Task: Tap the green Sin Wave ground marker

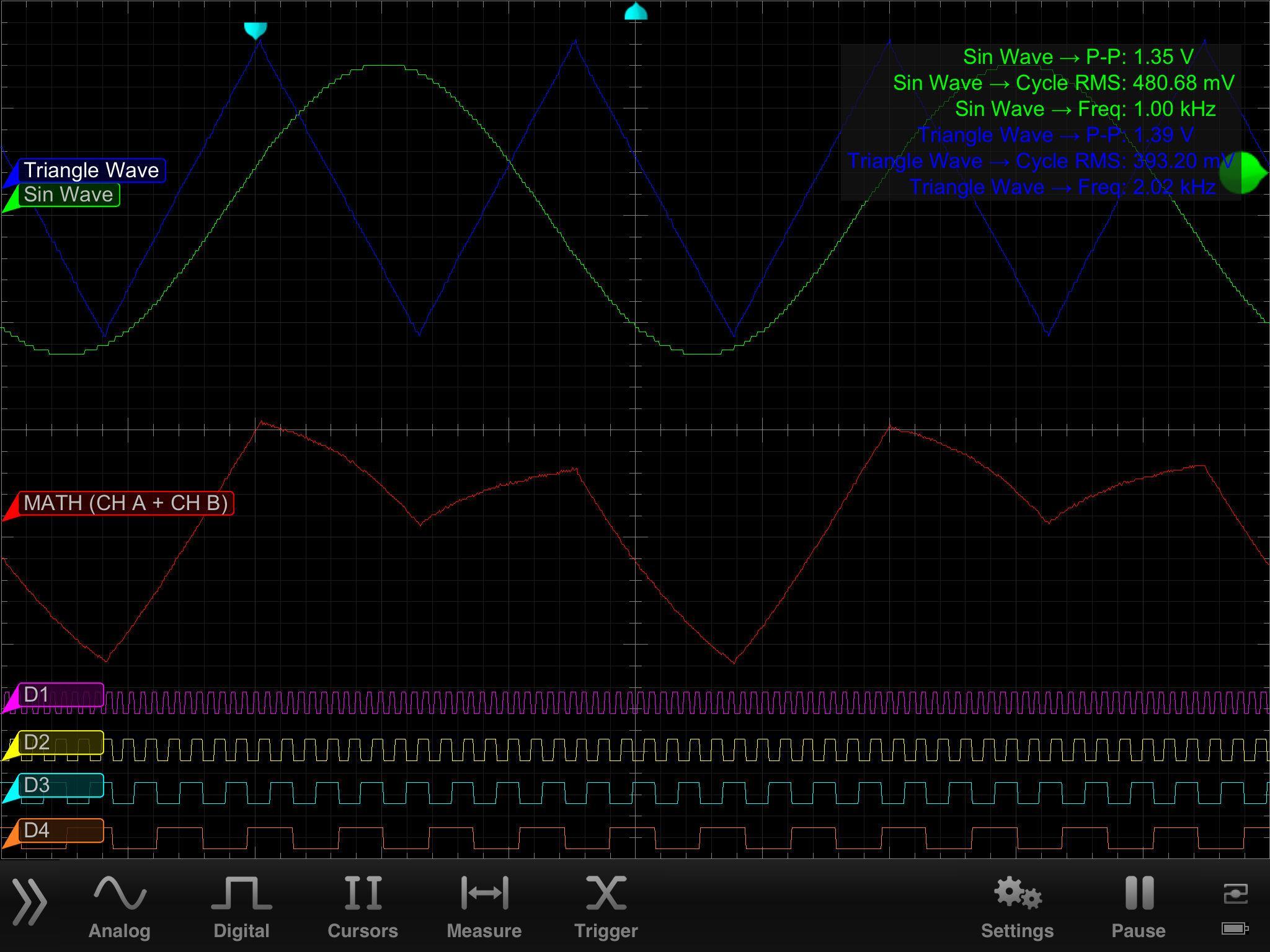Action: (x=10, y=201)
